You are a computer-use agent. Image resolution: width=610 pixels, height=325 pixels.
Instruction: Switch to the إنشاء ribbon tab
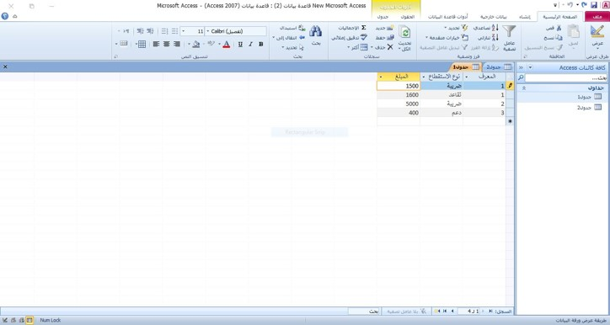pos(524,17)
